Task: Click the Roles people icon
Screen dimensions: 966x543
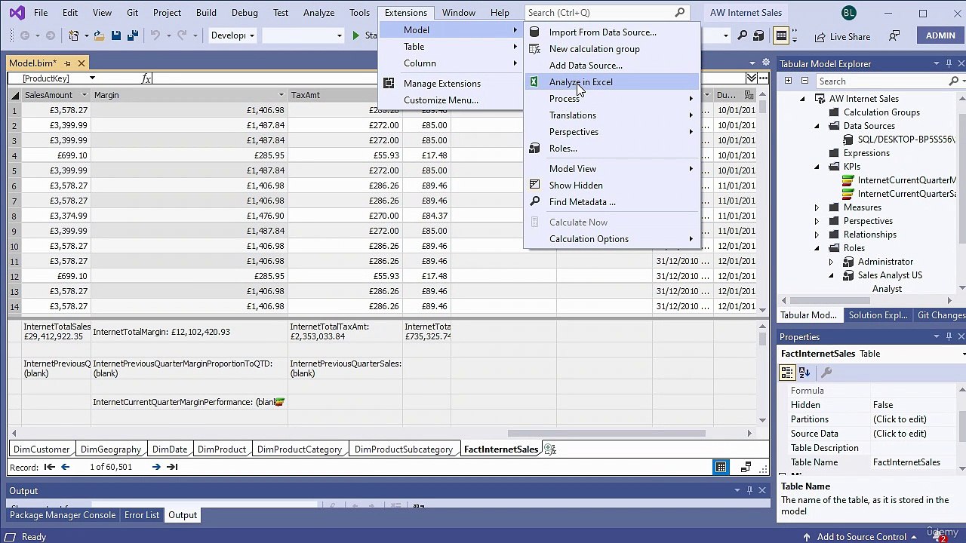Action: (x=534, y=149)
